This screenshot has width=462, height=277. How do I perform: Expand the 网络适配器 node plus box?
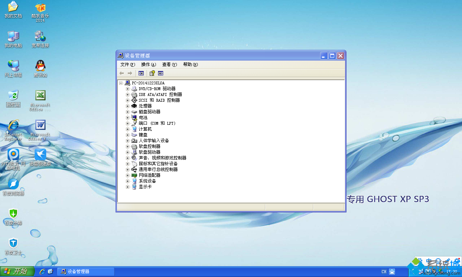pos(127,175)
